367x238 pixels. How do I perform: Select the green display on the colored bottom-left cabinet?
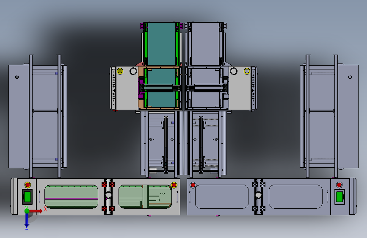[28, 196]
